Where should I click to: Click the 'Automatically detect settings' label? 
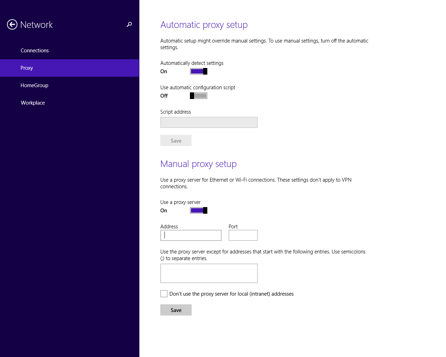(192, 63)
